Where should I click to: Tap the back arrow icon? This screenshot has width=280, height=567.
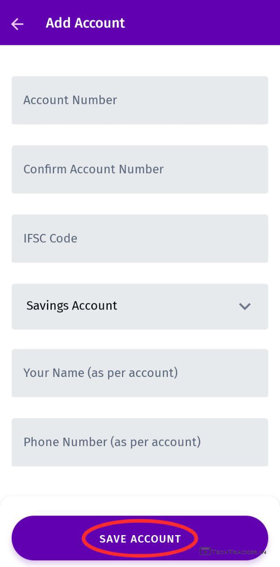coord(17,23)
